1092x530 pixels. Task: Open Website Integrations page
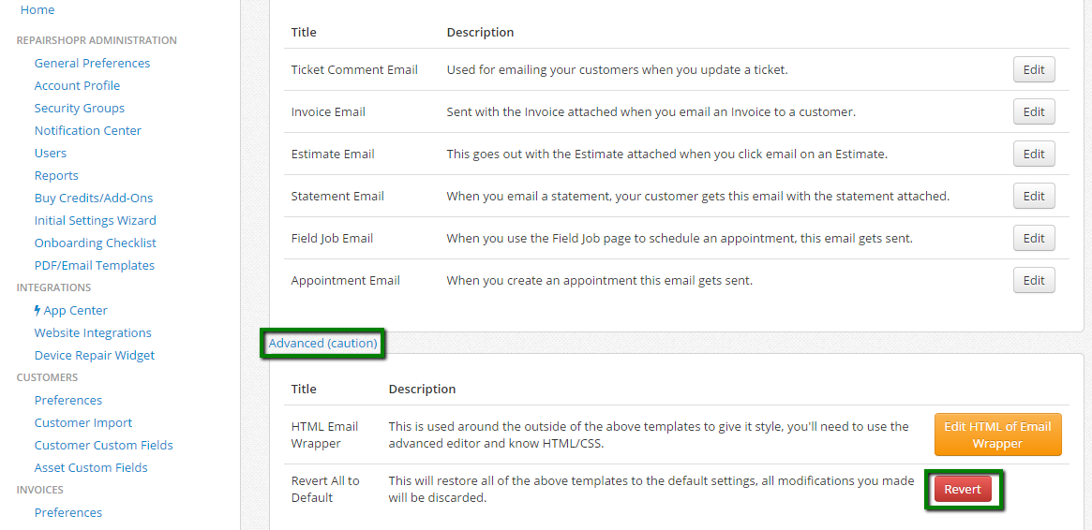[93, 333]
